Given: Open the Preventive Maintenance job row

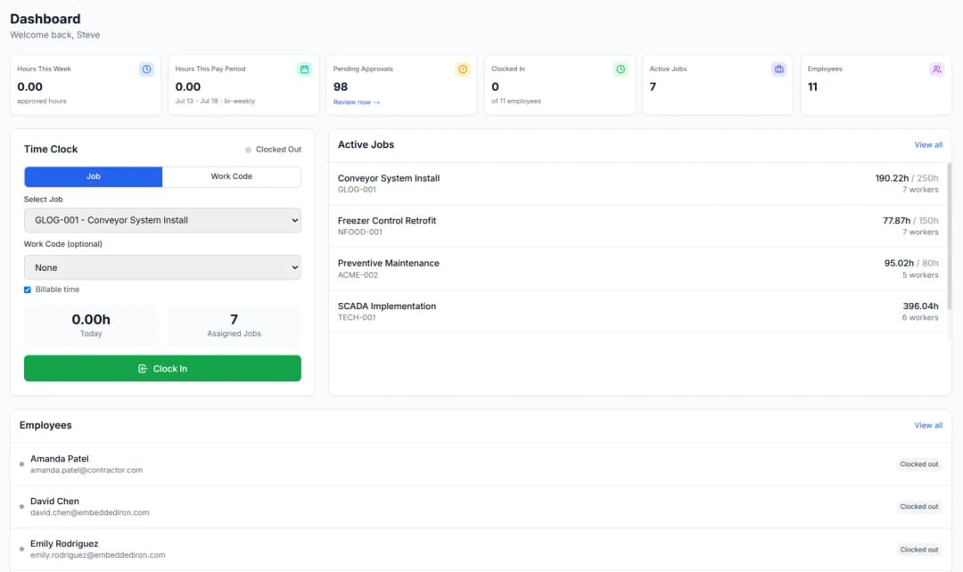Looking at the screenshot, I should coord(638,269).
